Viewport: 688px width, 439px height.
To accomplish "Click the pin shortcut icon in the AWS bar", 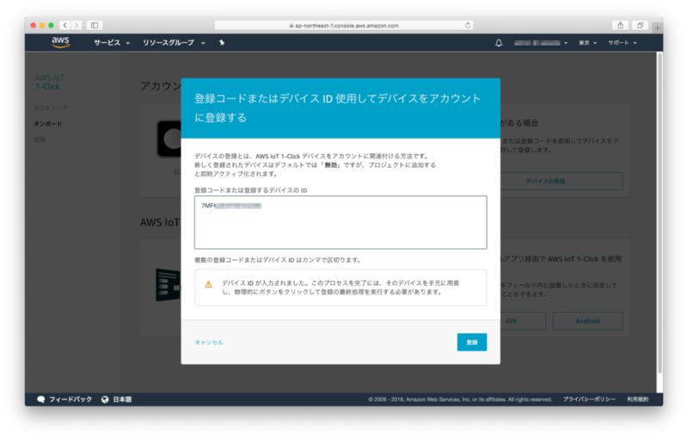I will (222, 42).
